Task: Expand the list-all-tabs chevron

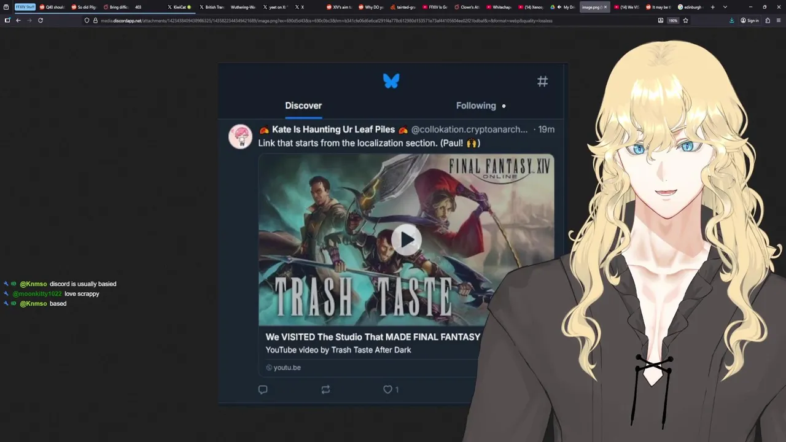Action: pos(725,7)
